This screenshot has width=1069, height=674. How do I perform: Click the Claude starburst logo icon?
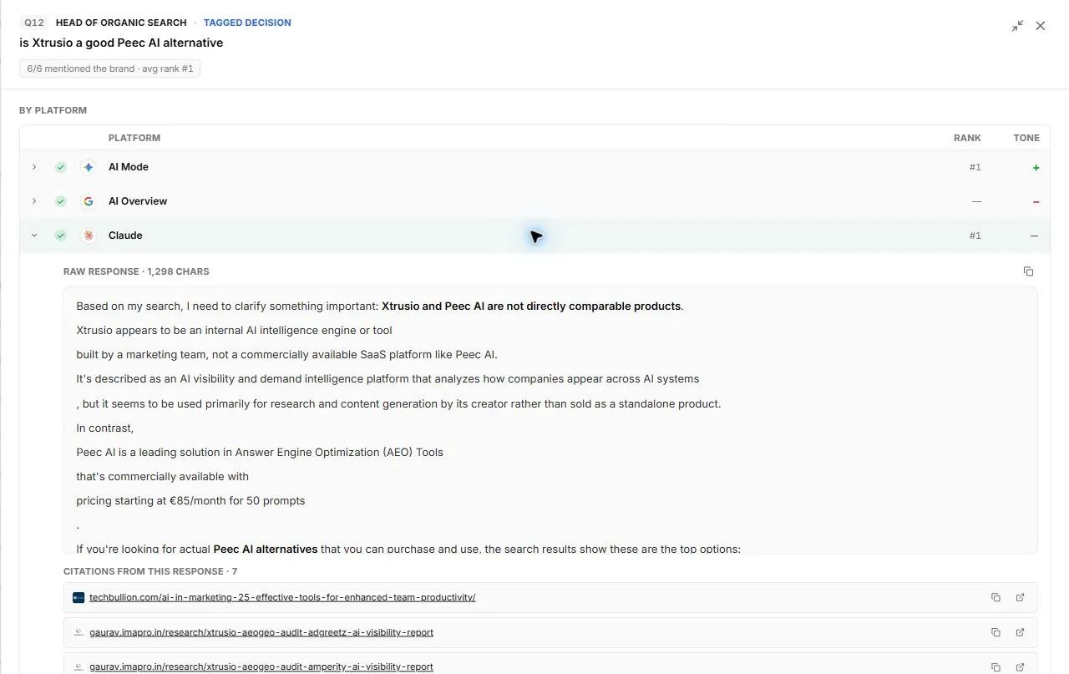89,236
